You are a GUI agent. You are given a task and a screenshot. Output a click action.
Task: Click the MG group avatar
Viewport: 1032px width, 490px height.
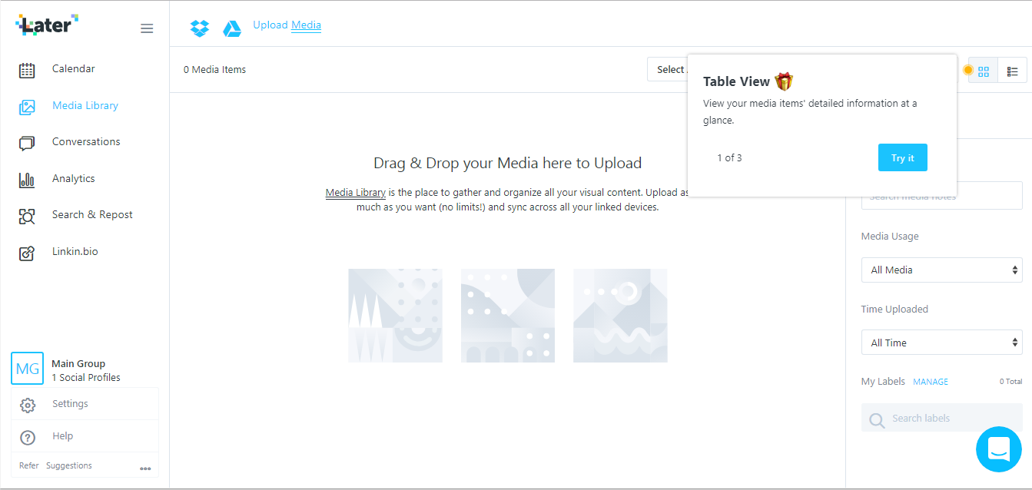coord(28,369)
